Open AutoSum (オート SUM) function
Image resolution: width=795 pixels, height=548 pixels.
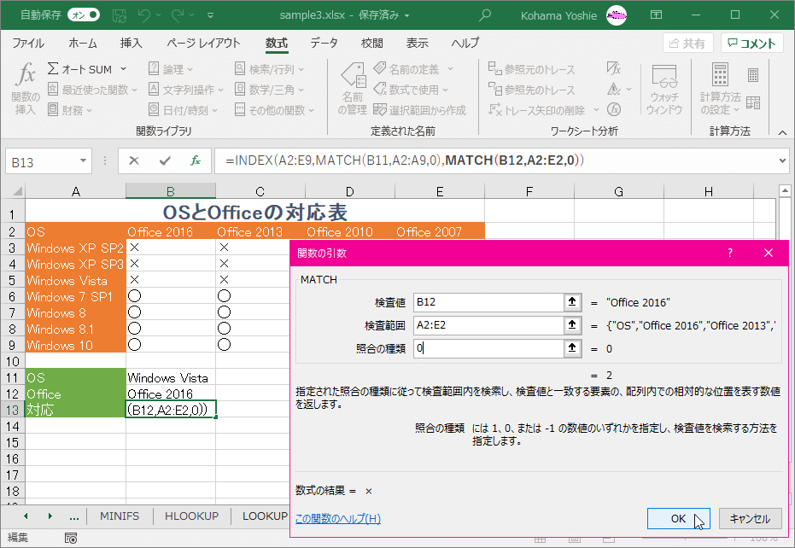pos(87,69)
